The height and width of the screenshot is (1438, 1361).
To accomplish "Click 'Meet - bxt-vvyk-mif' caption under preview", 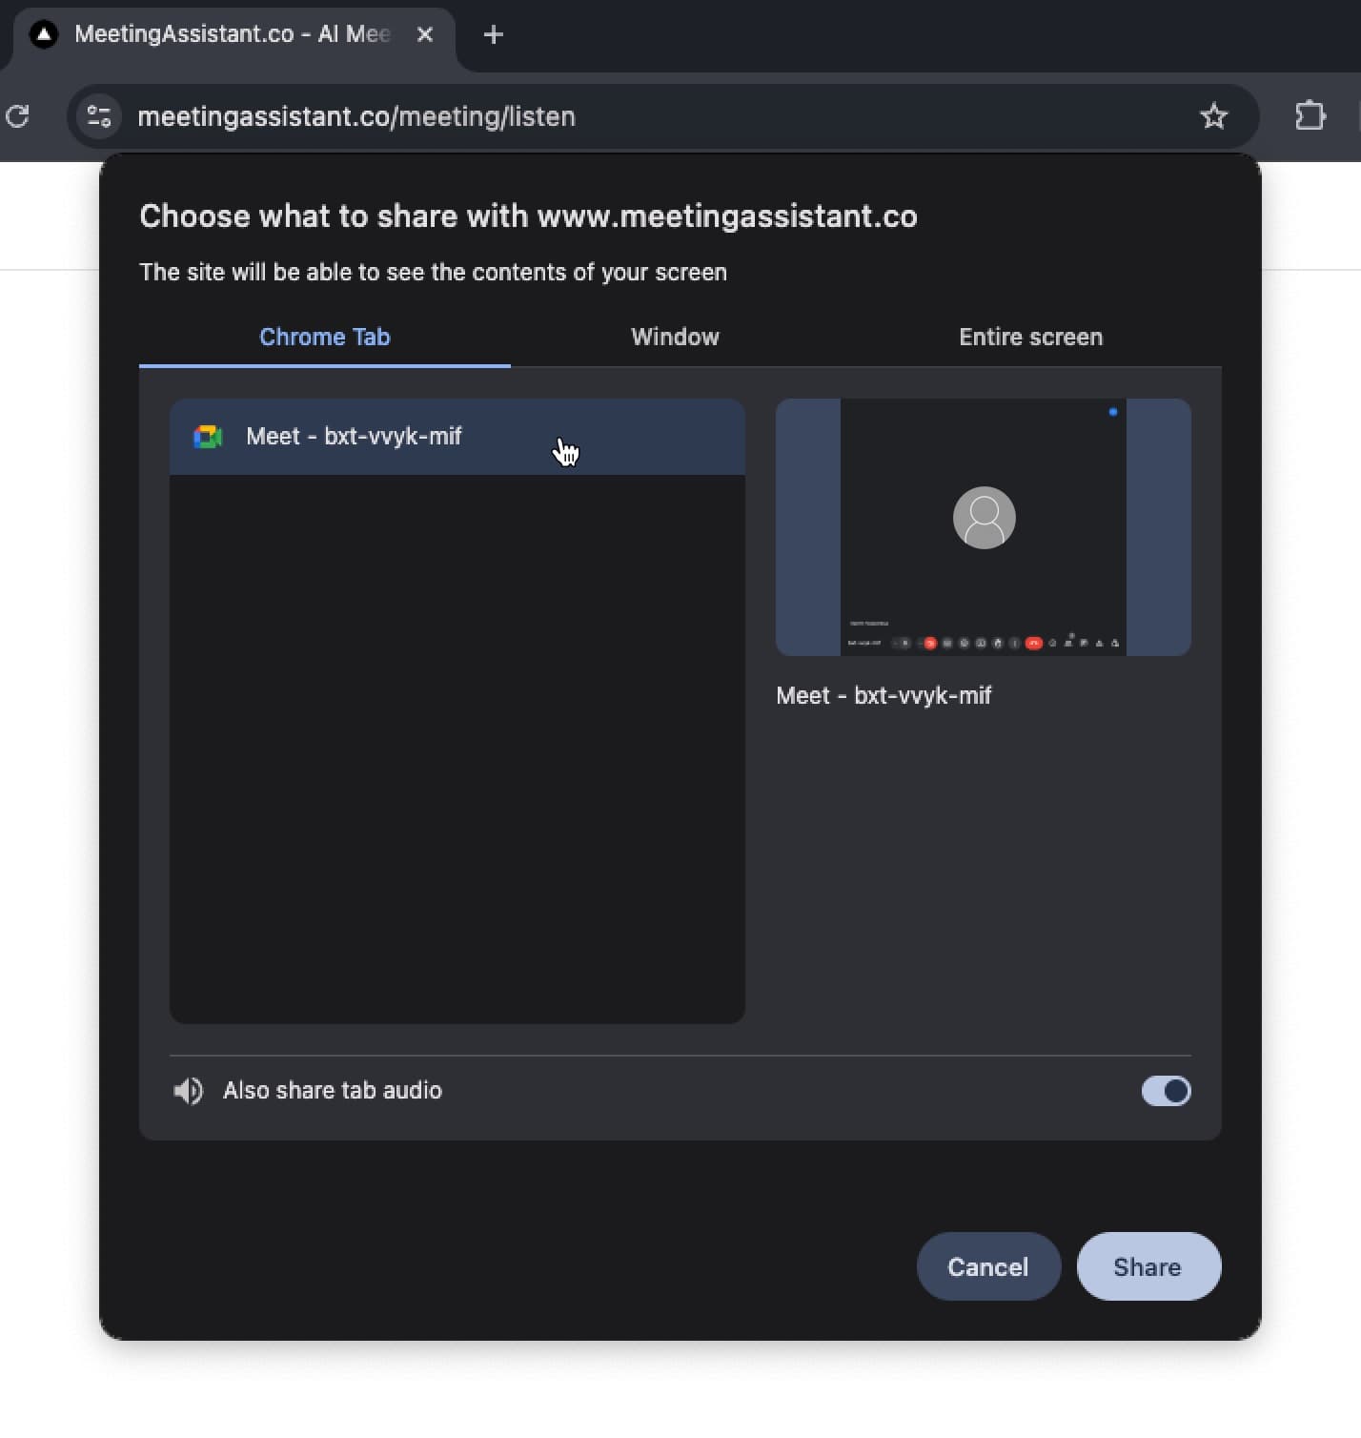I will pos(884,696).
